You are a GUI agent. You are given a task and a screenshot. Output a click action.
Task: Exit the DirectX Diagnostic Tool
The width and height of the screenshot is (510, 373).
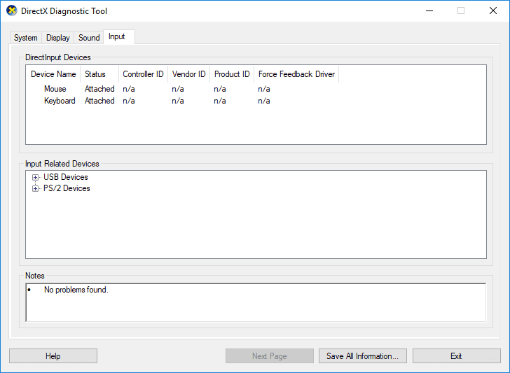pos(456,356)
